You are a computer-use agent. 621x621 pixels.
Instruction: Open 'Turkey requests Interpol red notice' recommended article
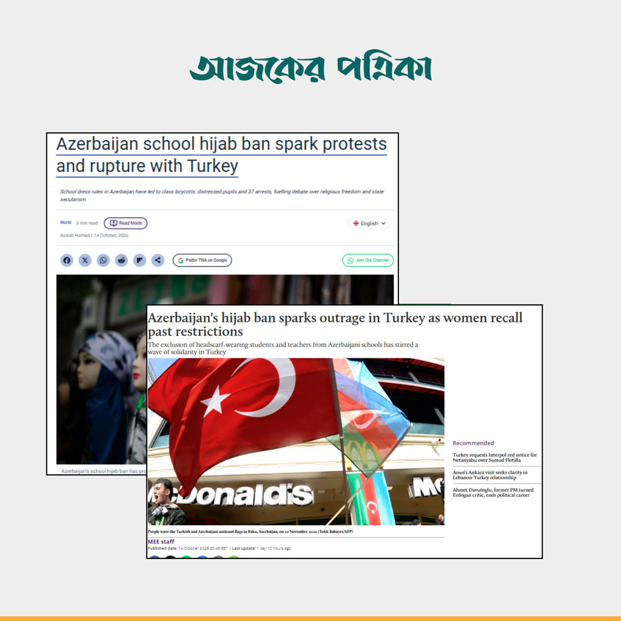pyautogui.click(x=495, y=457)
